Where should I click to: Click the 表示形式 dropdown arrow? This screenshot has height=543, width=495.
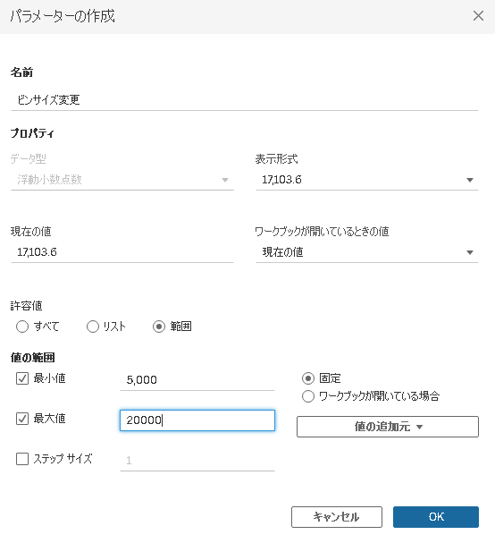[470, 180]
